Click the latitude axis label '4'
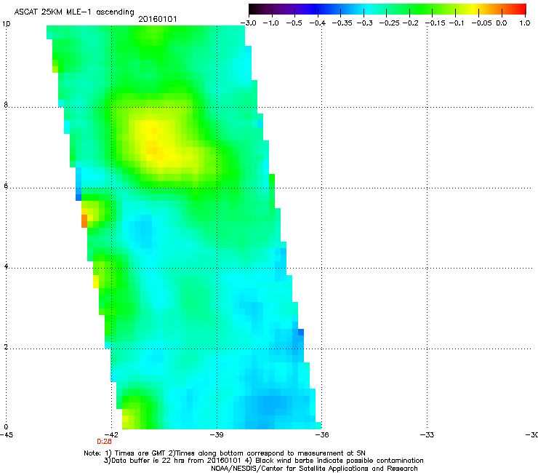 (x=6, y=266)
